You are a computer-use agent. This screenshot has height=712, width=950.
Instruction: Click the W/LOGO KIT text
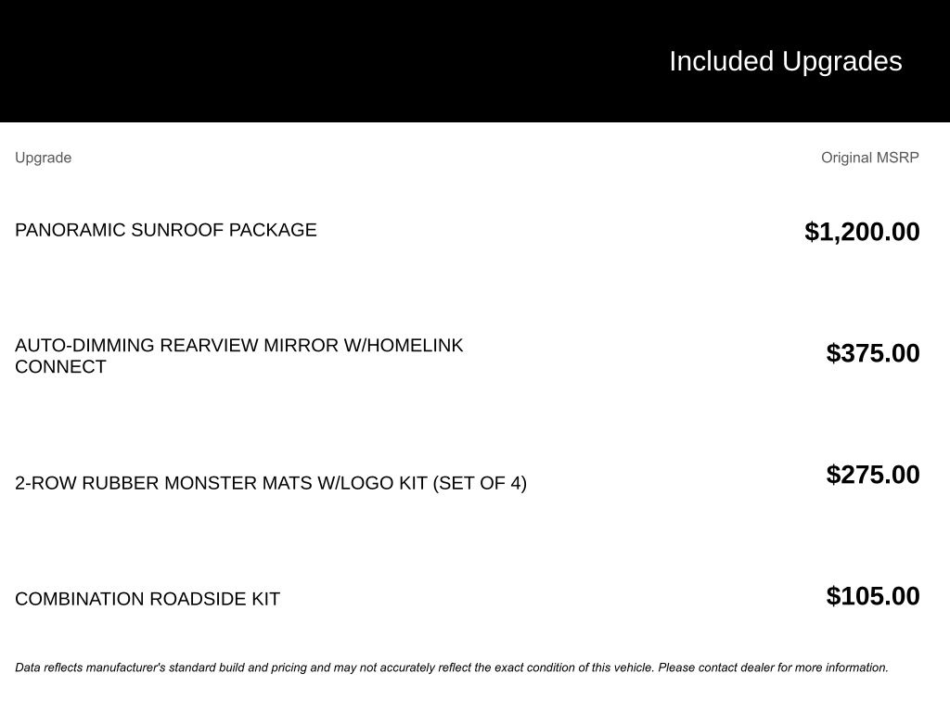[x=372, y=483]
